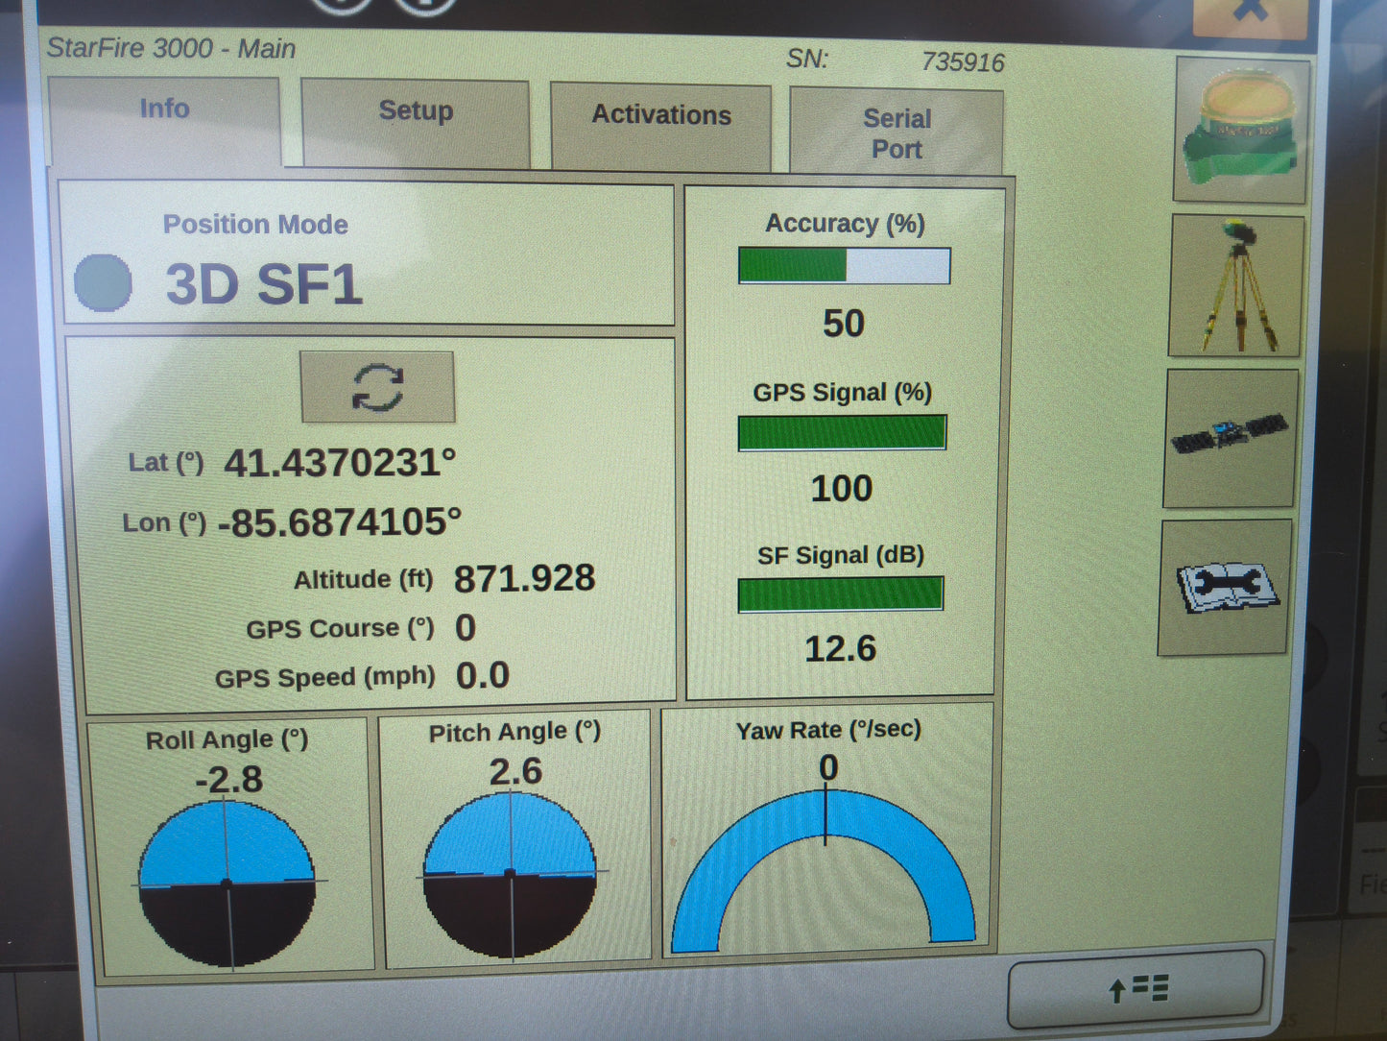Screen dimensions: 1387x1041
Task: Click the latitude value 41.4370231°
Action: tap(340, 463)
